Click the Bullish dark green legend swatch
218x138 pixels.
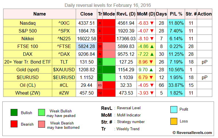coord(14,113)
